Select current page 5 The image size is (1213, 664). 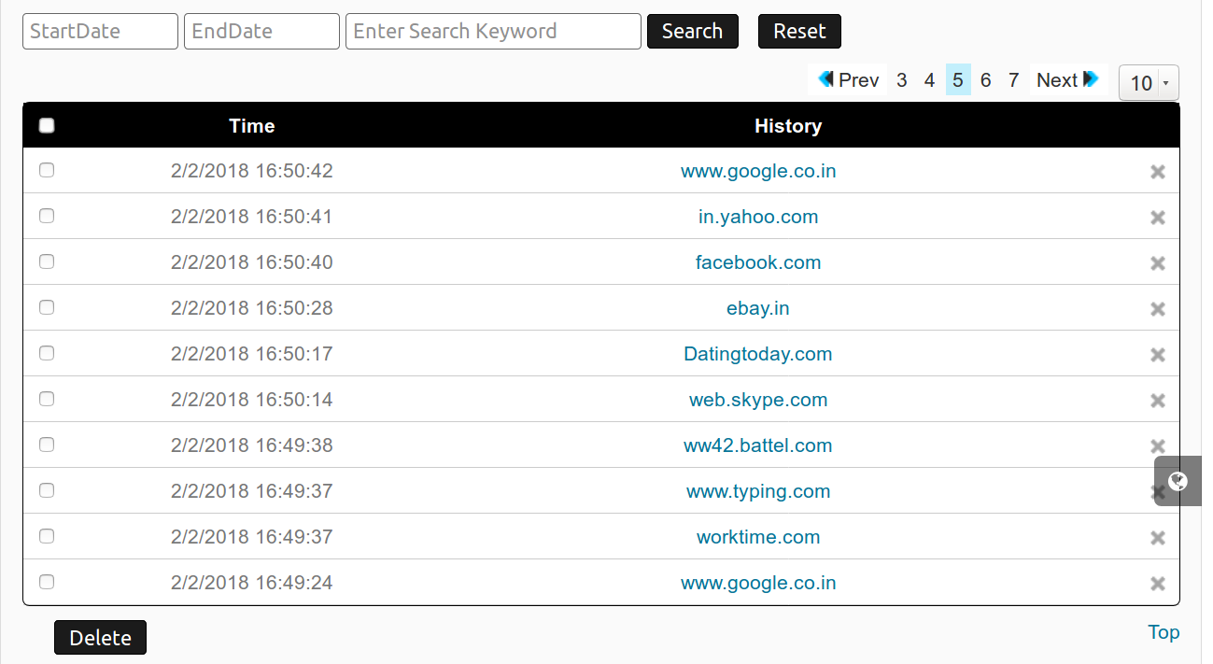click(958, 80)
